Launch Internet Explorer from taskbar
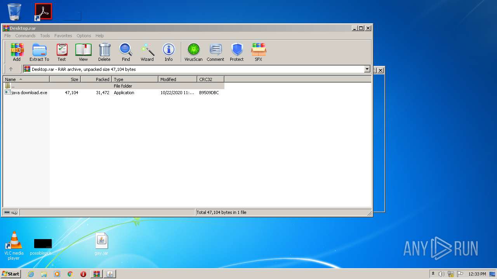Screen dimensions: 497x279 pos(31,274)
